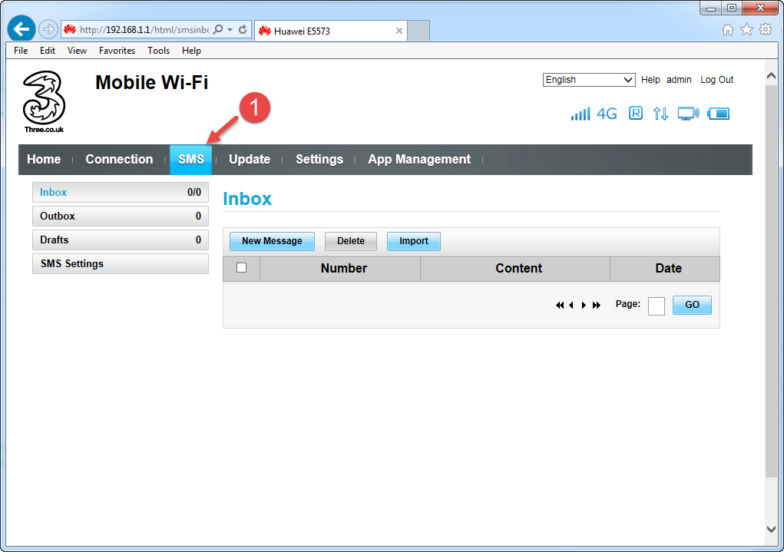This screenshot has height=552, width=784.
Task: Click the blue Inbox page heading
Action: [247, 199]
